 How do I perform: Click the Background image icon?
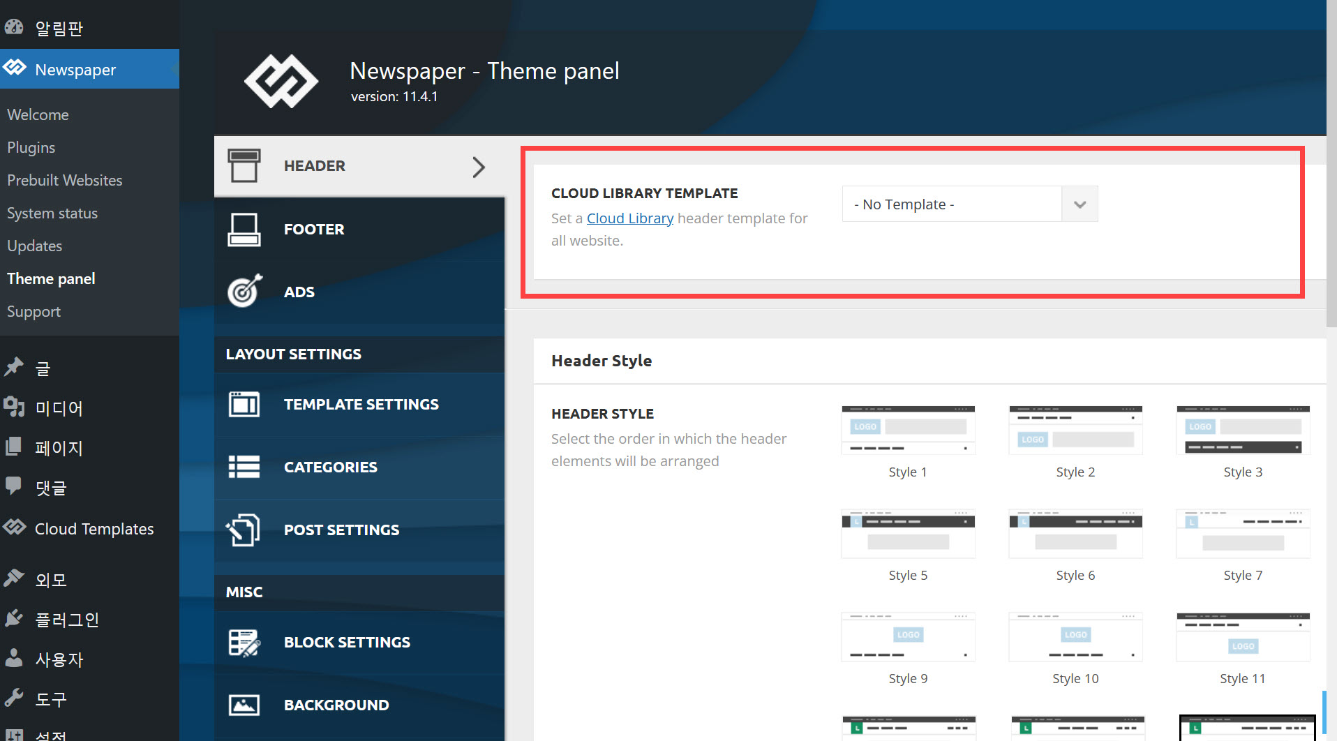coord(244,705)
